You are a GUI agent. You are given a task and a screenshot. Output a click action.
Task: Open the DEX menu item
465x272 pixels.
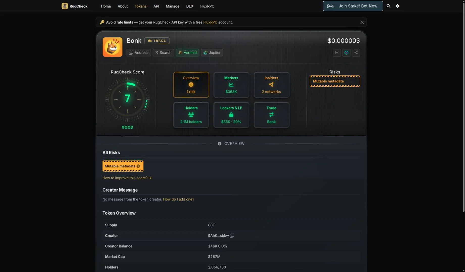190,6
